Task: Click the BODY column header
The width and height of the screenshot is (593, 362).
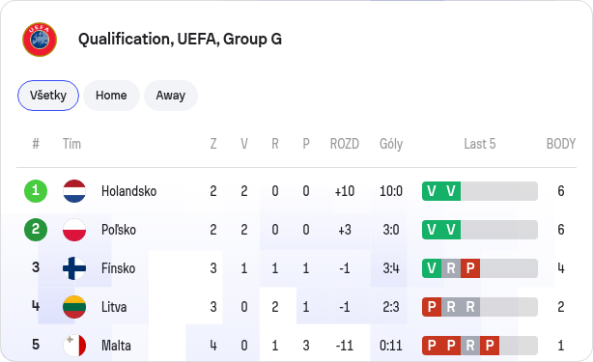Action: [x=561, y=144]
